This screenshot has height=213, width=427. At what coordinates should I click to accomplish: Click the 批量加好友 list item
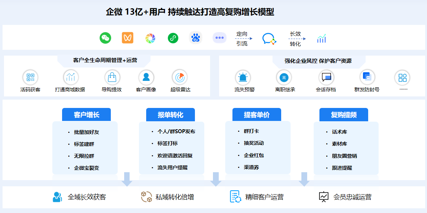[88, 132]
